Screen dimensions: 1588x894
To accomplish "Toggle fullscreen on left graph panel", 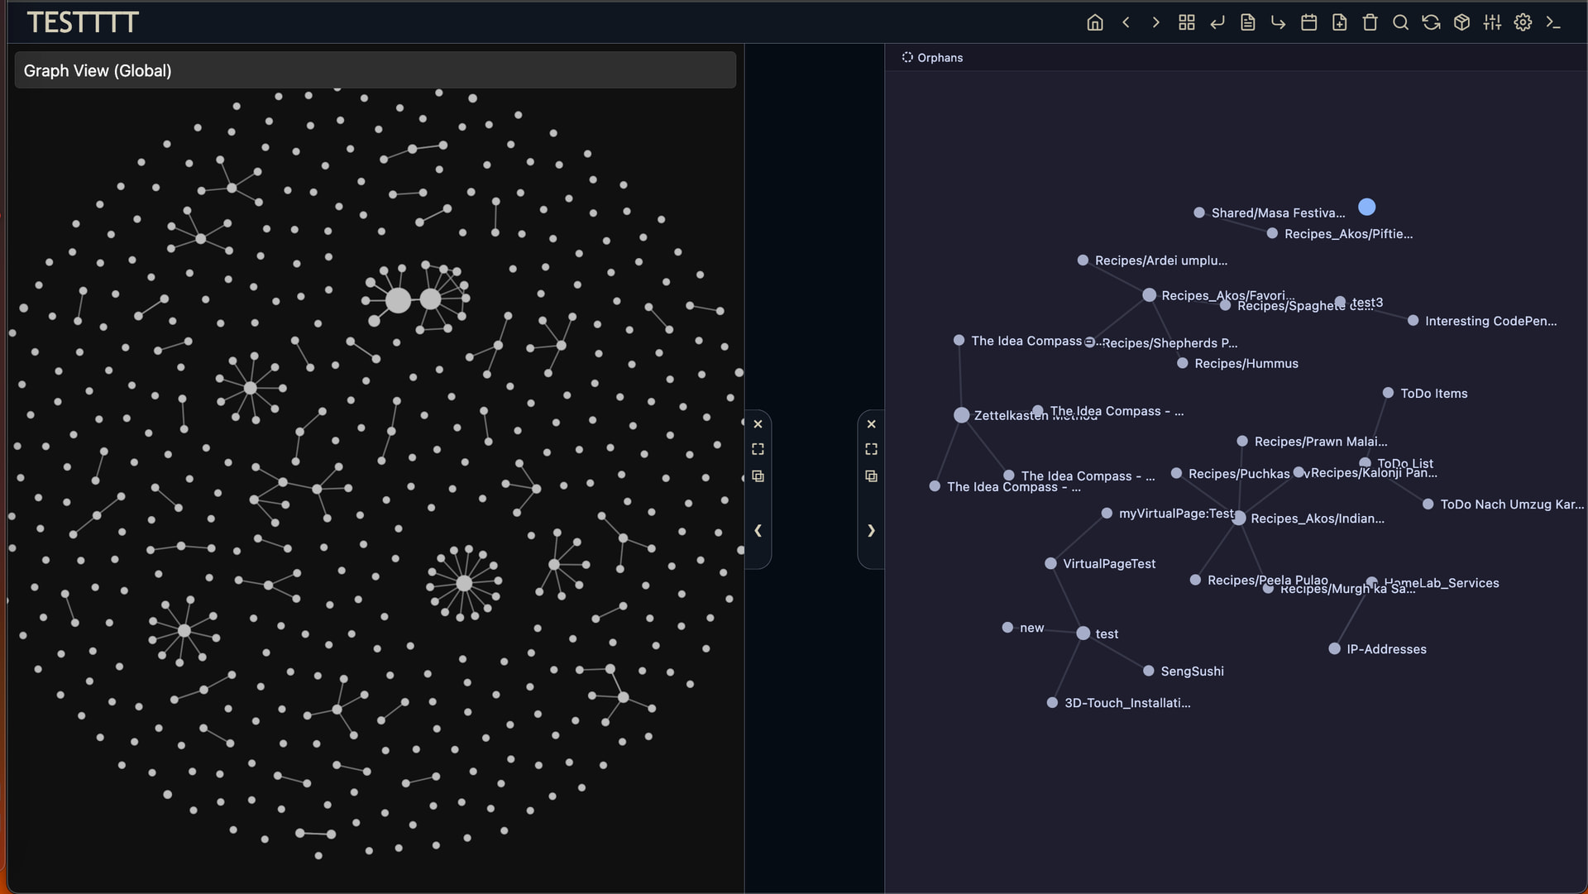I will 758,449.
